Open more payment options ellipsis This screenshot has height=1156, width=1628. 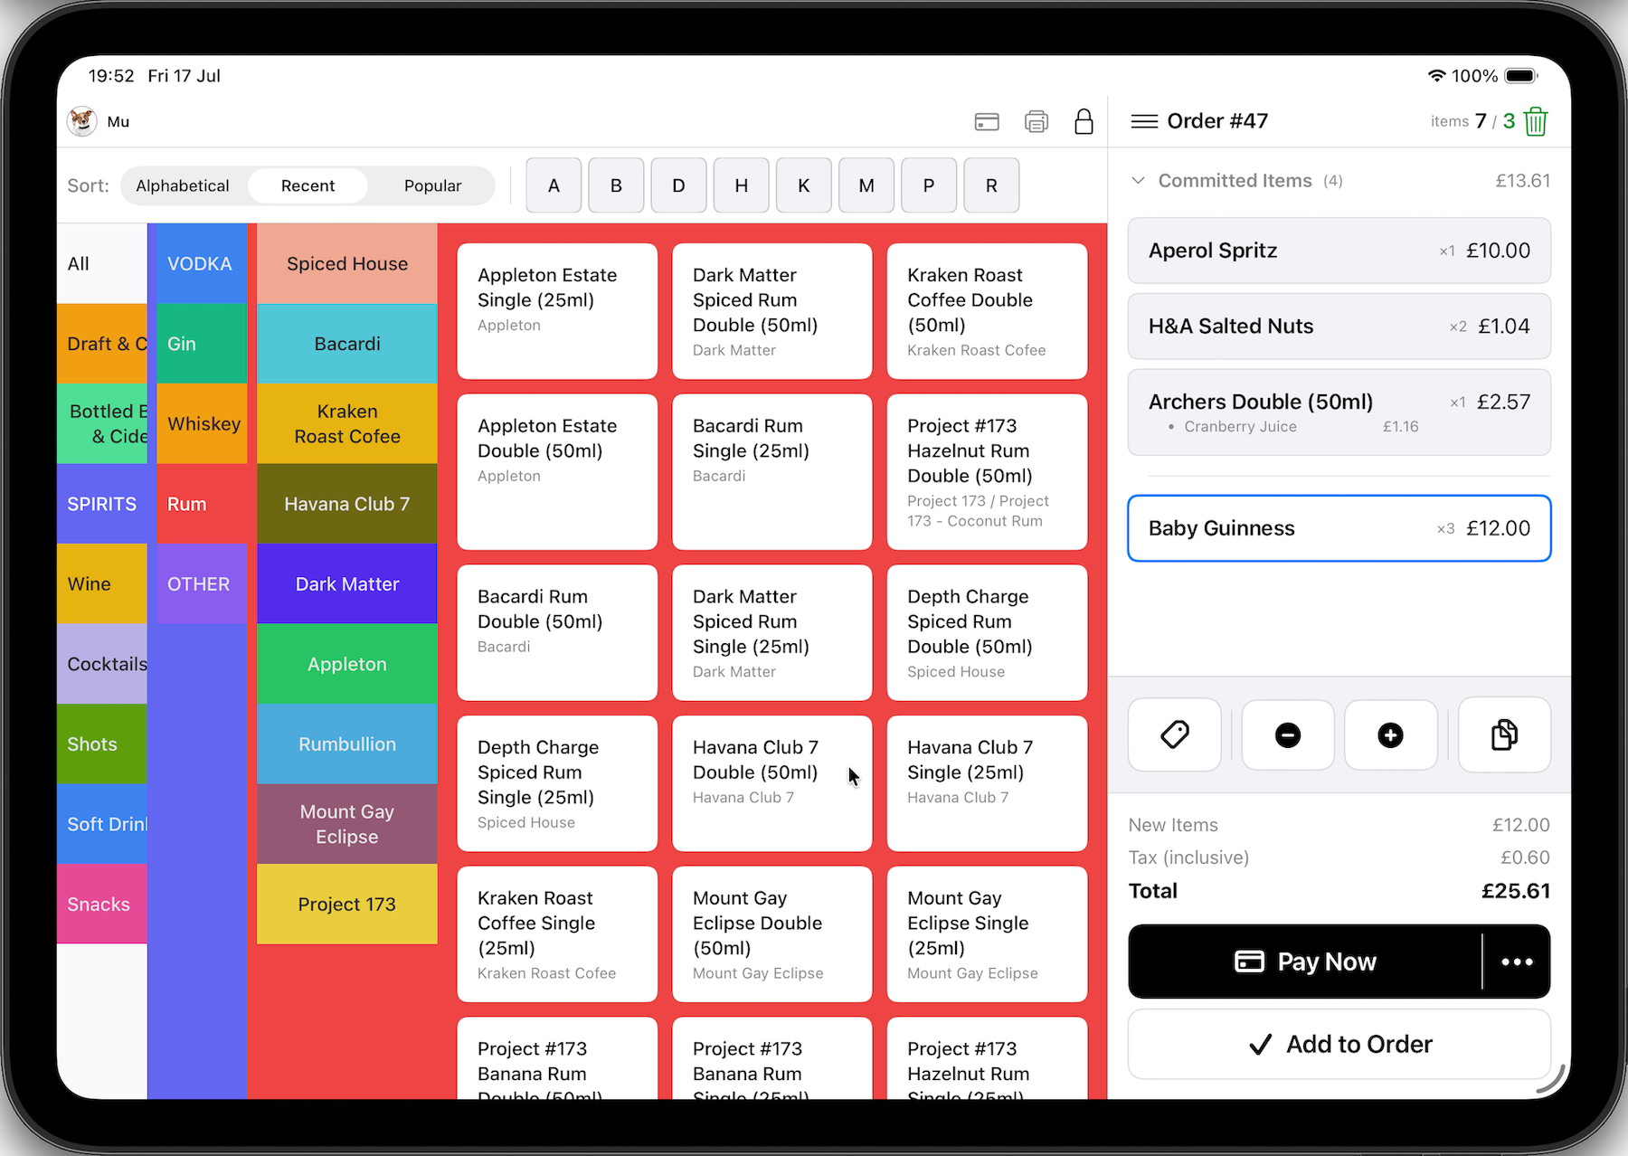tap(1517, 962)
